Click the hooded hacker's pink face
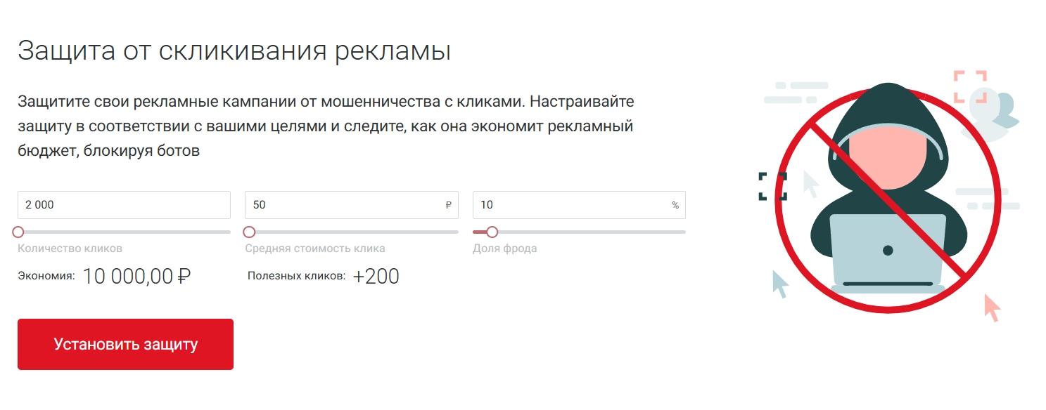This screenshot has height=410, width=1046. [x=885, y=158]
